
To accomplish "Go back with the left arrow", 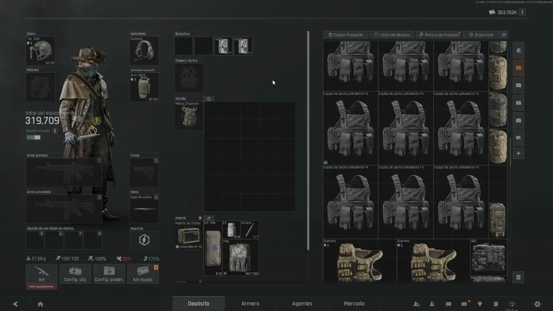I will pyautogui.click(x=16, y=304).
